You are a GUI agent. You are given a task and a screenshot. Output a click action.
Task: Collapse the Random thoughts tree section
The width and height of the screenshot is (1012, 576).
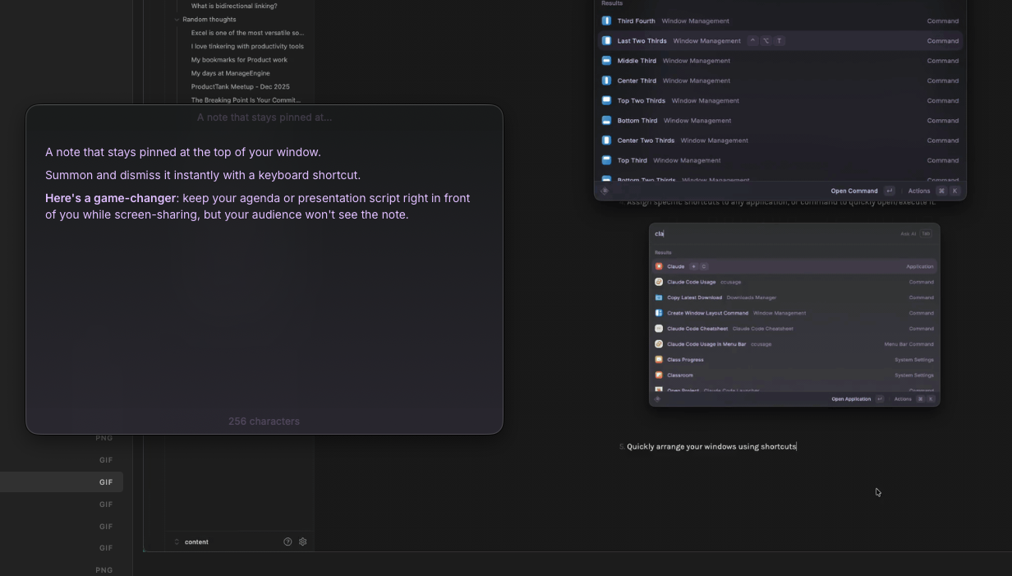(177, 20)
